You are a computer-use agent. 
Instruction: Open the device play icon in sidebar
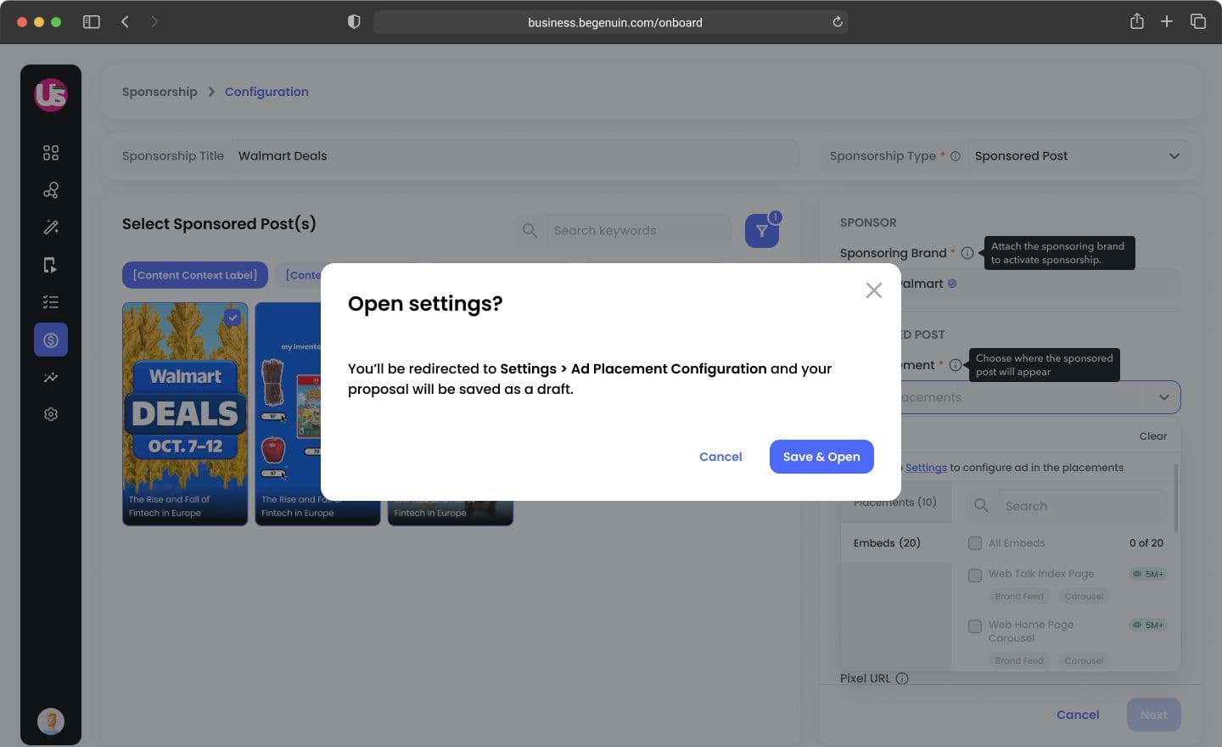click(51, 265)
